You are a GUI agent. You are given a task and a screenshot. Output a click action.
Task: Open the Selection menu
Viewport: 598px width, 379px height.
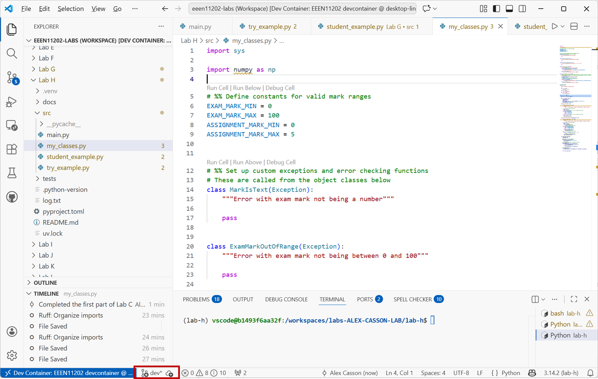tap(70, 9)
